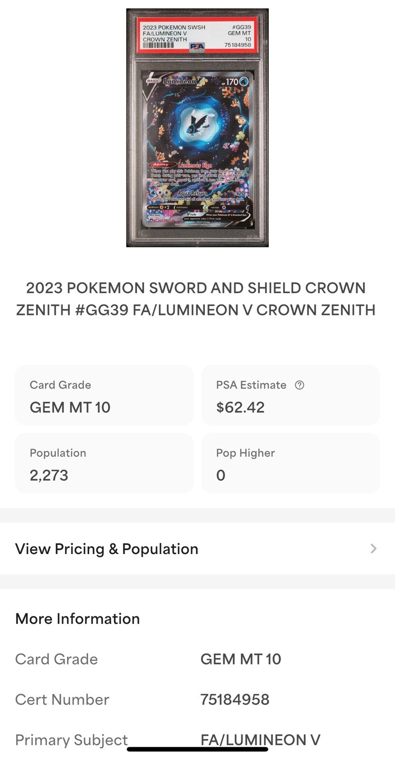Image resolution: width=395 pixels, height=759 pixels.
Task: Tap the barcode on the PSA label
Action: pyautogui.click(x=158, y=46)
